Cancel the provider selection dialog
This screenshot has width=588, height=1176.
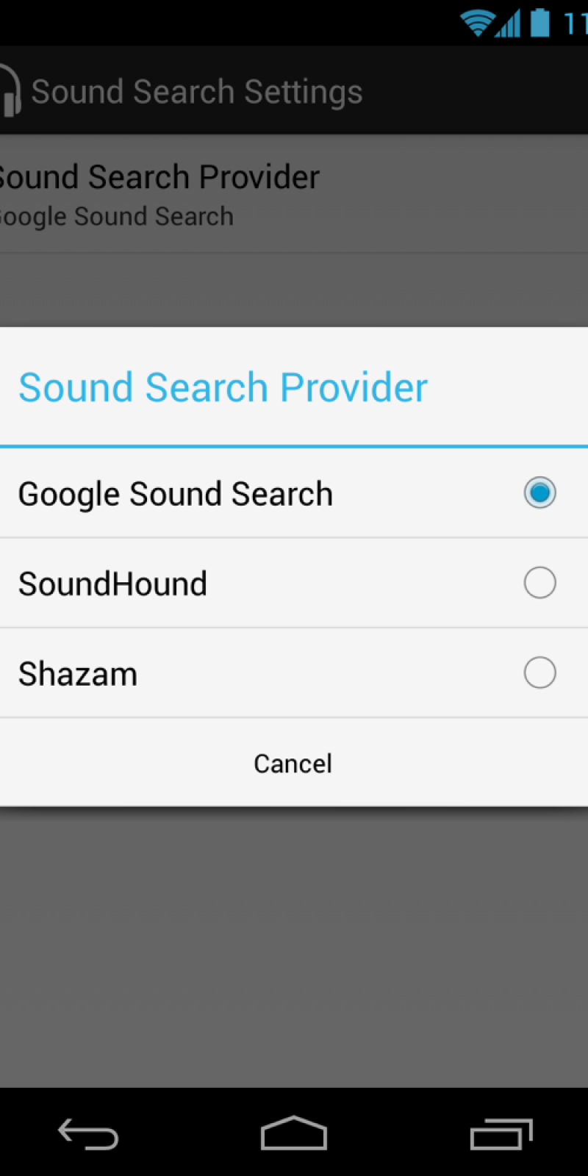pos(293,764)
